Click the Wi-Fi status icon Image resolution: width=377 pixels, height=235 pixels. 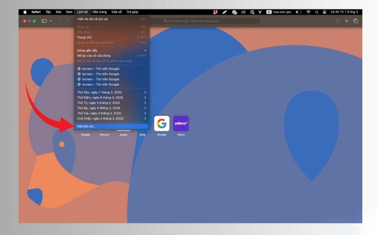coord(308,12)
